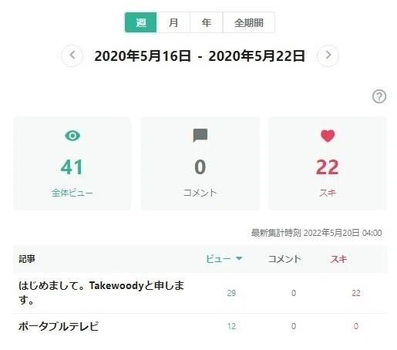The image size is (397, 350).
Task: Sort table by スキ column header
Action: [x=338, y=259]
